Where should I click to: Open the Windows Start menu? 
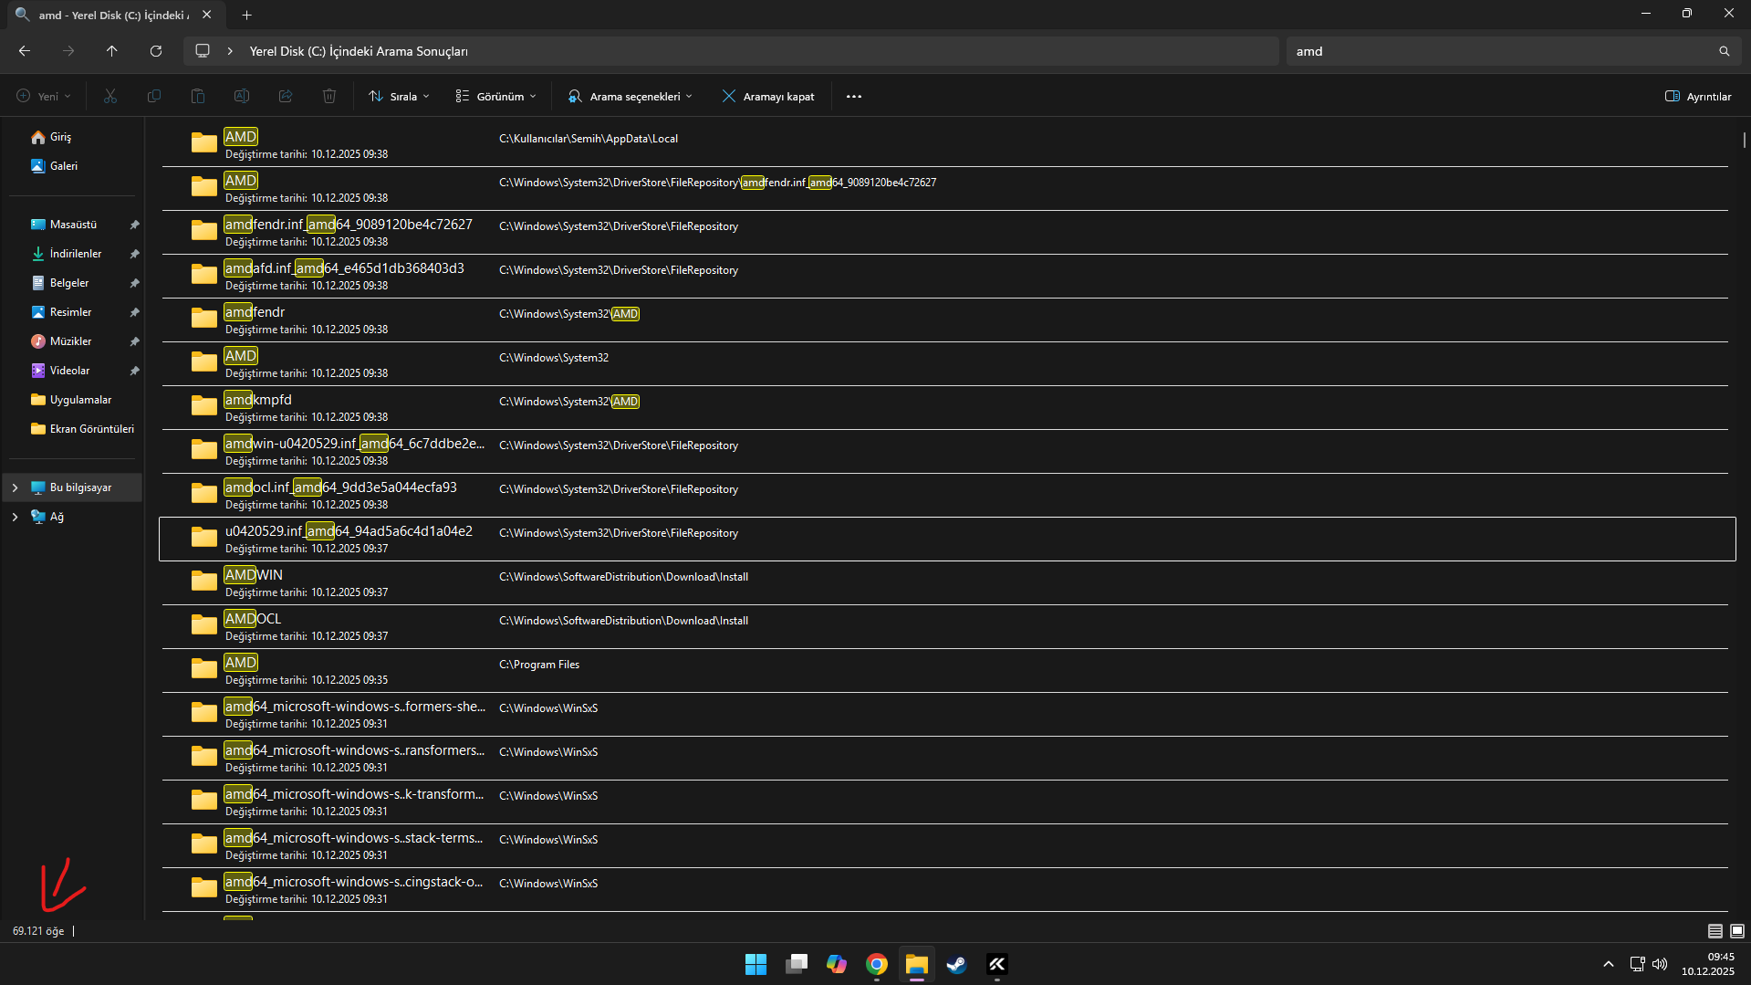tap(756, 964)
